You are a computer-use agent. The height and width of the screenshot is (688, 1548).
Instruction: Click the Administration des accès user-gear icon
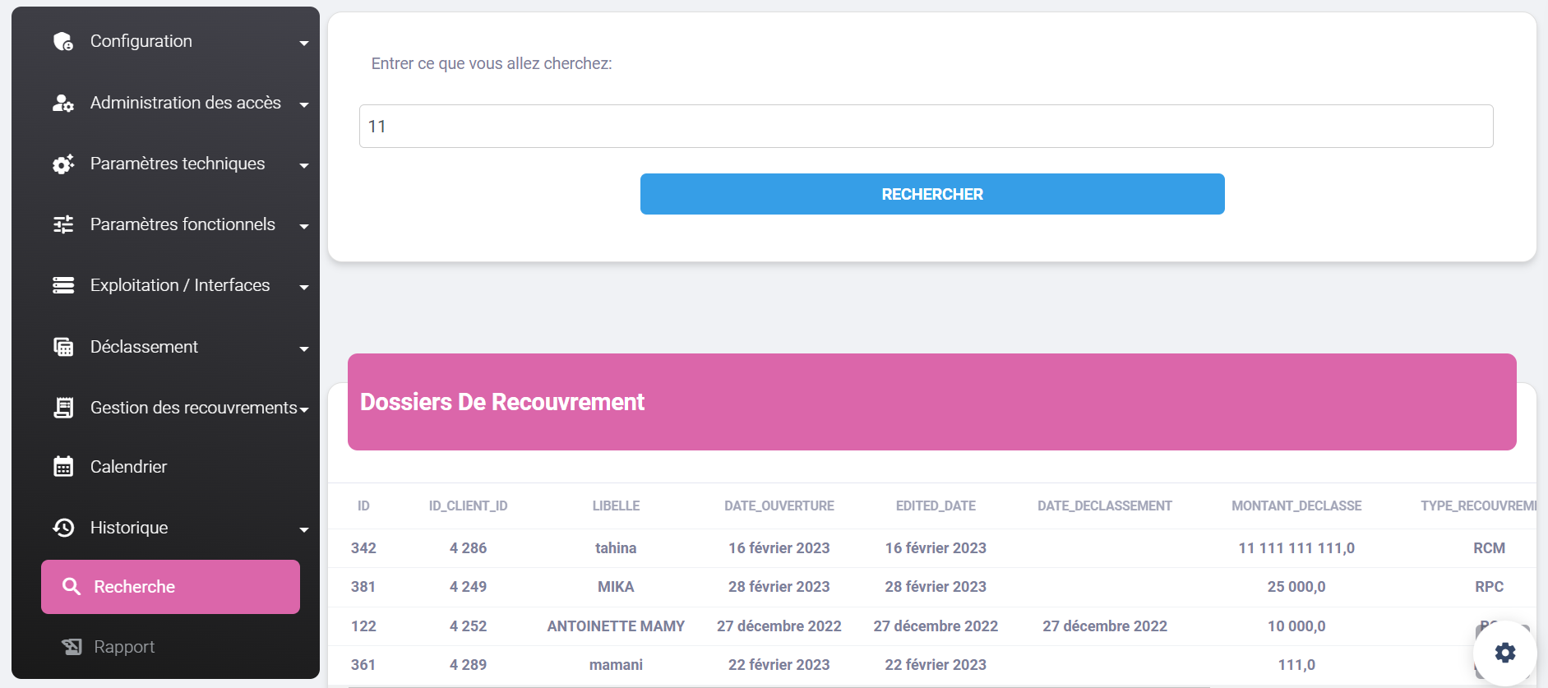[63, 103]
